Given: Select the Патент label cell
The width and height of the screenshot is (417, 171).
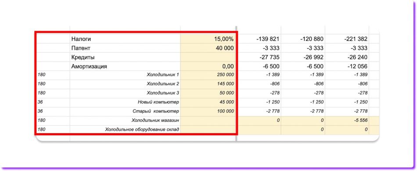Looking at the screenshot, I should [125, 48].
